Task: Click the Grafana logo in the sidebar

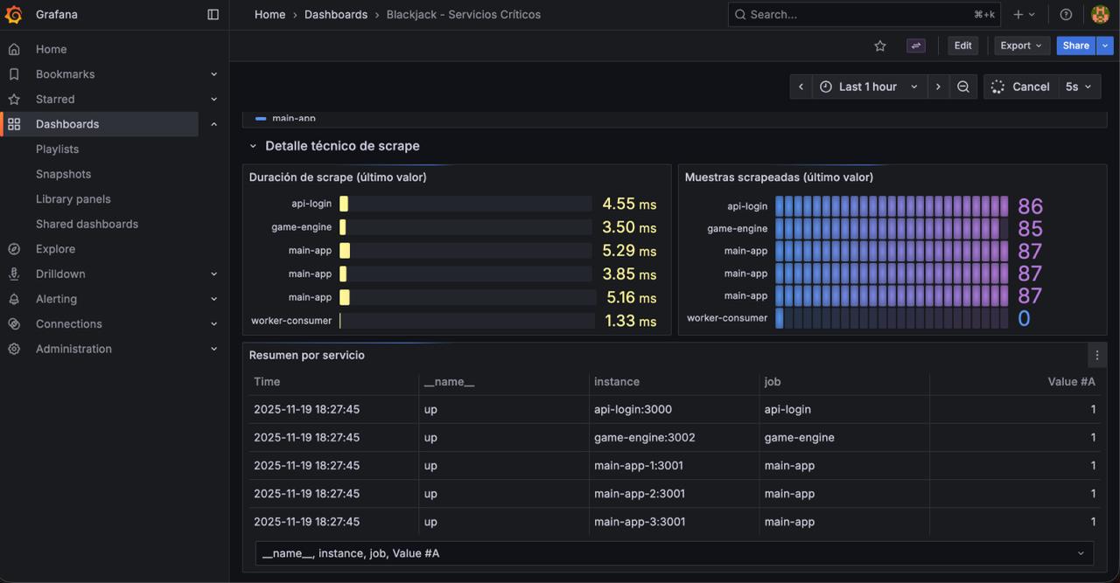Action: 13,15
